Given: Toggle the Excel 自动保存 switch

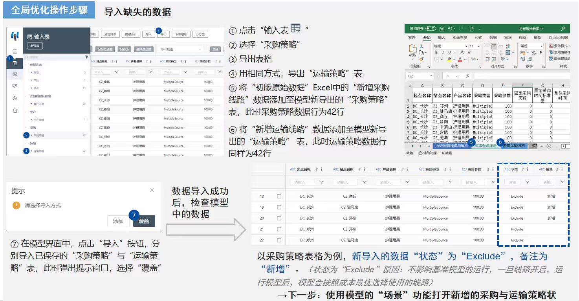Looking at the screenshot, I should tap(431, 29).
